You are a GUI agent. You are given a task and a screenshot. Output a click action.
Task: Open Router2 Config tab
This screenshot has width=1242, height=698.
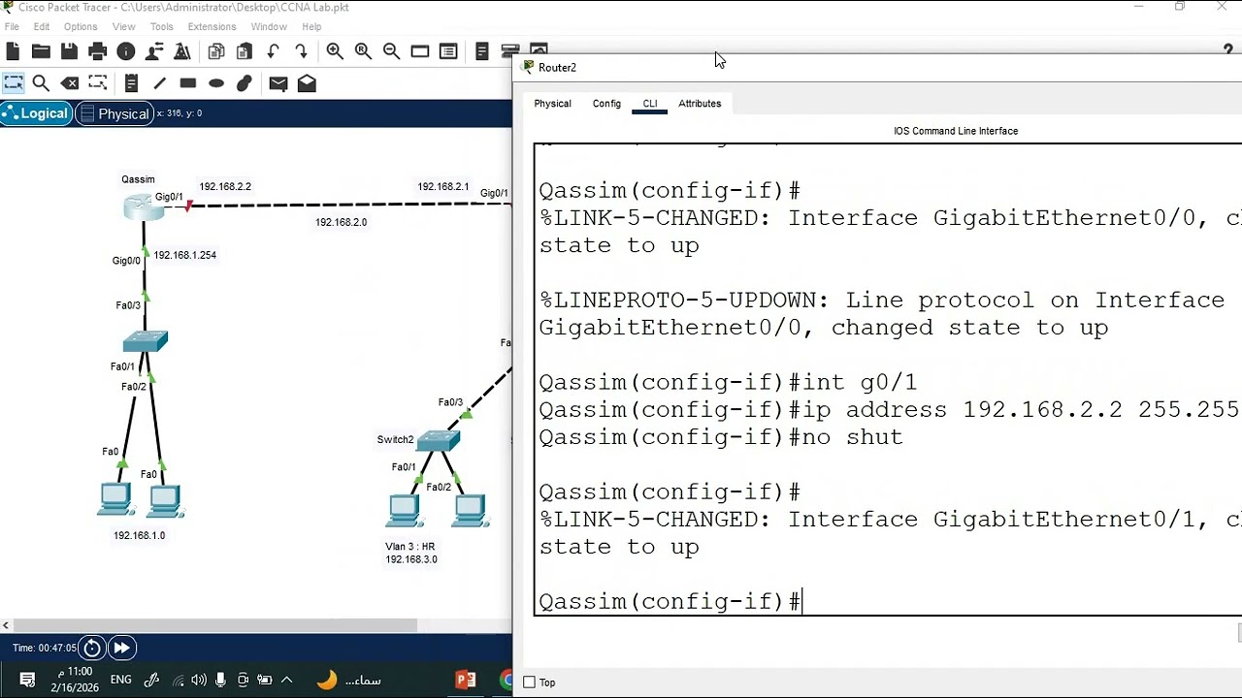point(606,104)
